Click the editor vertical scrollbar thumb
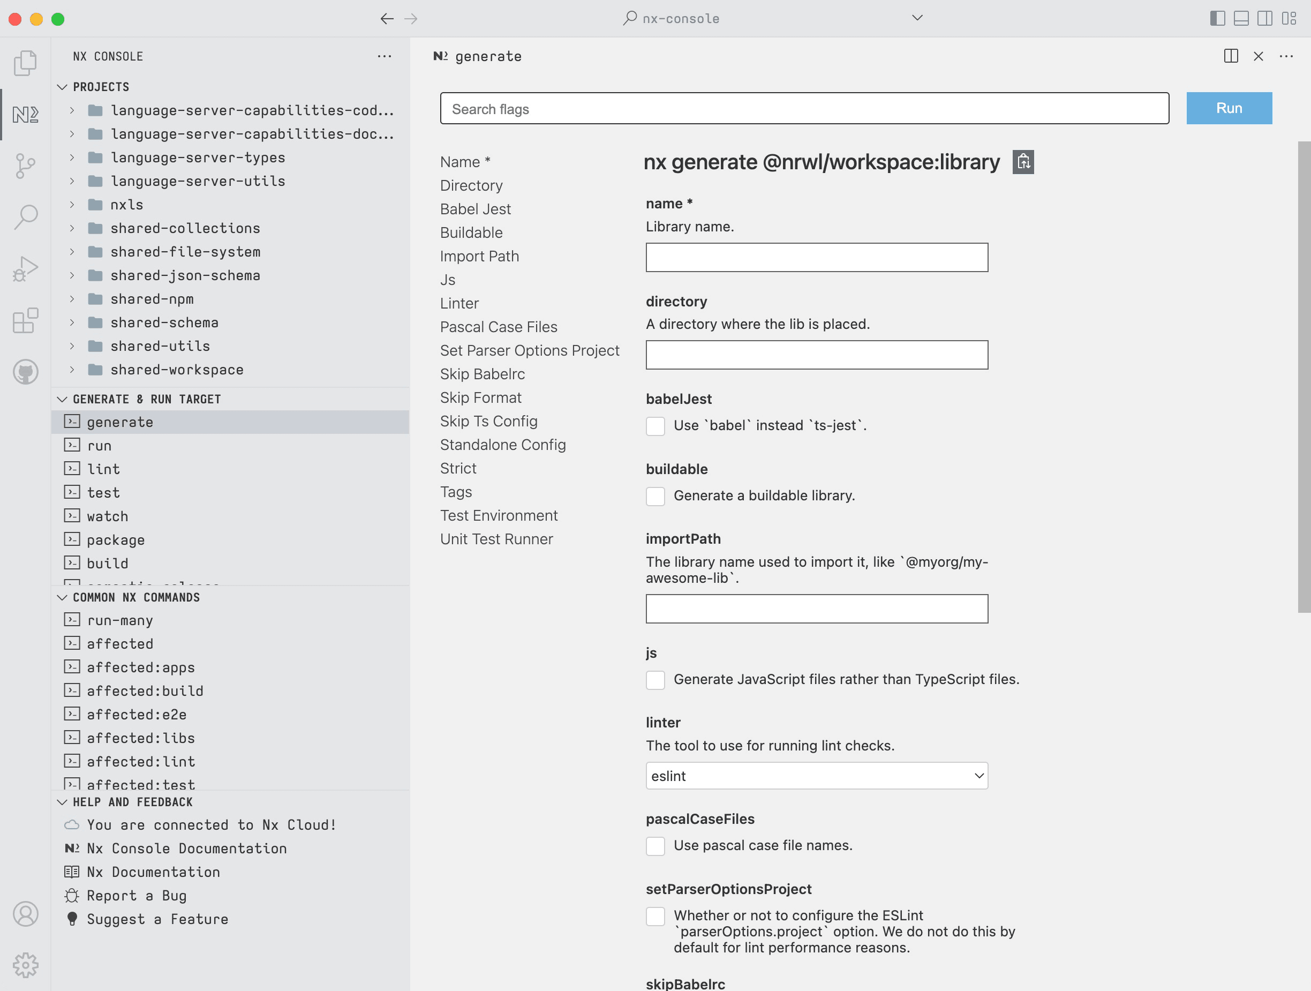Image resolution: width=1311 pixels, height=991 pixels. pos(1304,377)
